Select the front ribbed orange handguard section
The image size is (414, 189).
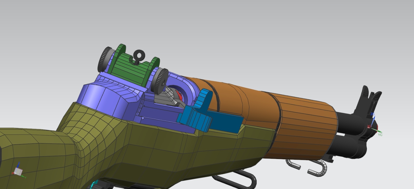[305, 127]
